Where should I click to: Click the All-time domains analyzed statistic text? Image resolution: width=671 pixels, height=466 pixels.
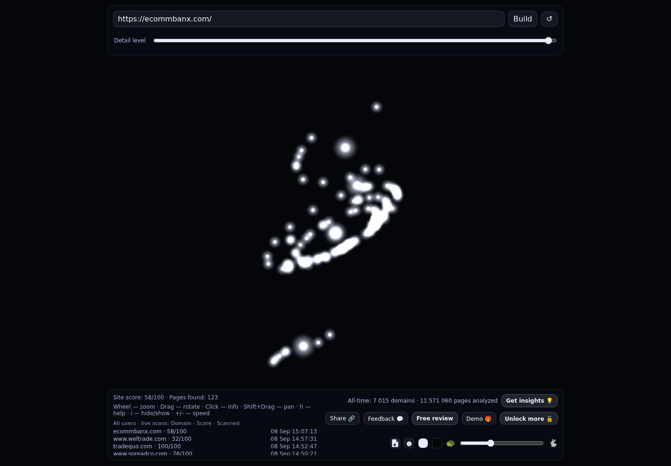pos(423,401)
